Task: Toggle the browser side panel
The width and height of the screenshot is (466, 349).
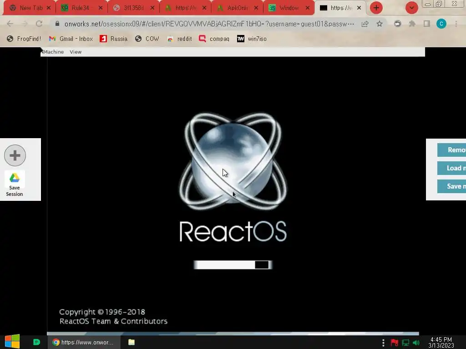Action: [x=427, y=24]
